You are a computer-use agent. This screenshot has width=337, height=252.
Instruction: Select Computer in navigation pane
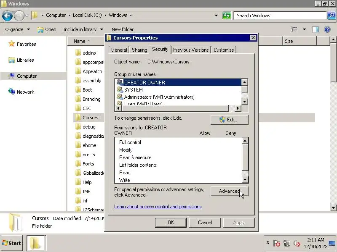click(x=23, y=76)
